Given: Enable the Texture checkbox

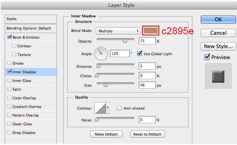Looking at the screenshot, I should (14, 54).
